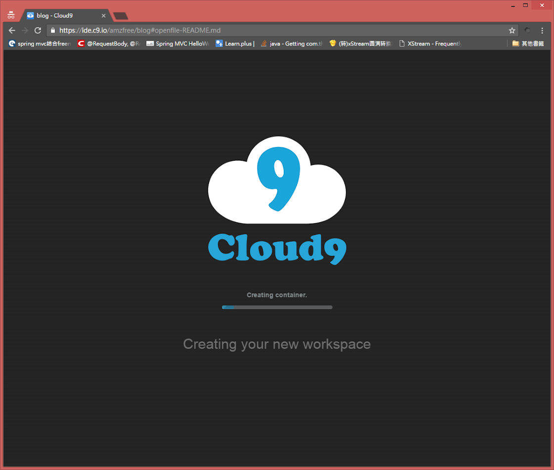Open the Spring MVC HelloW bookmark

click(x=178, y=44)
